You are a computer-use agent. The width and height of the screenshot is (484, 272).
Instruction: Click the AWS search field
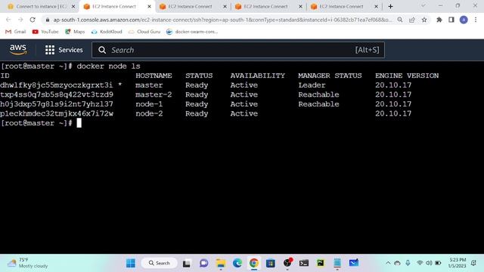tap(238, 50)
